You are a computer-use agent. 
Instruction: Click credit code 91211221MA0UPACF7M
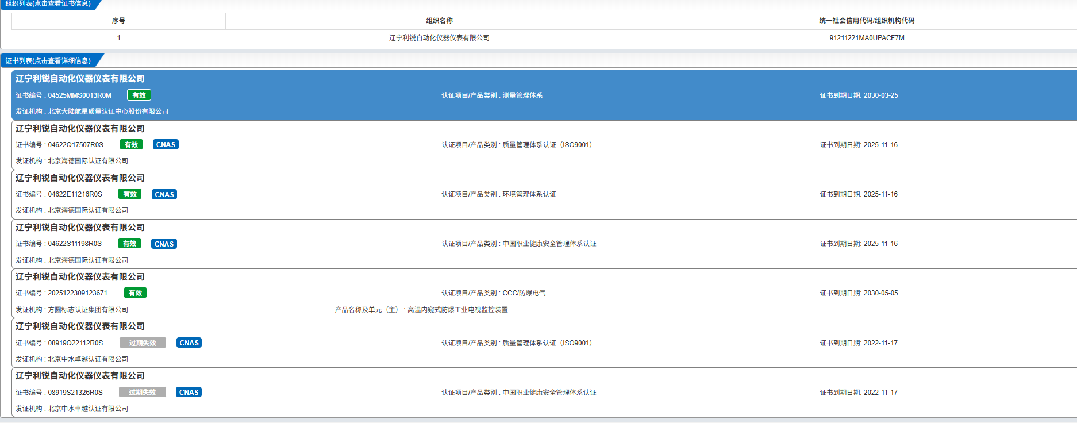pos(867,38)
